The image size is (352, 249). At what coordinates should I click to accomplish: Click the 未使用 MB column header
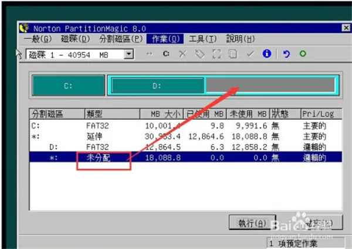pos(248,114)
